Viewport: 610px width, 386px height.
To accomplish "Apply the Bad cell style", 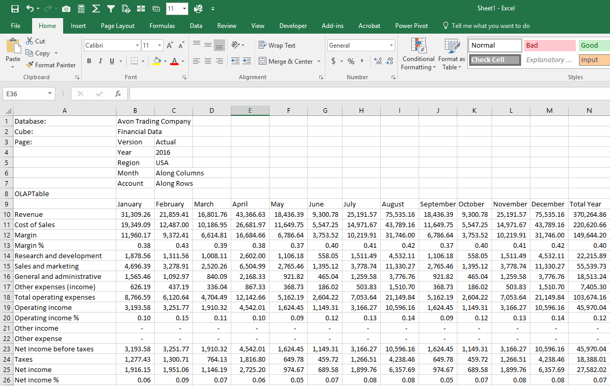I will coord(549,46).
